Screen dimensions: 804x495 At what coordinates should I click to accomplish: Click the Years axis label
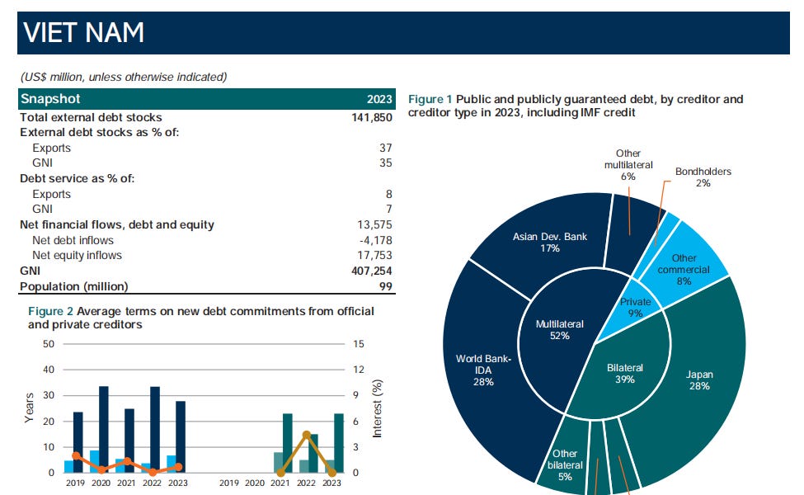(x=29, y=408)
